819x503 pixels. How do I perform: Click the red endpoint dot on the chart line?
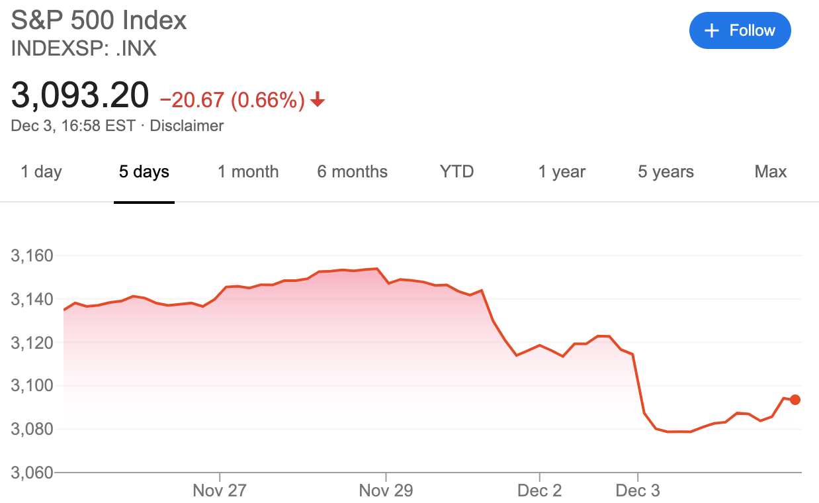coord(795,400)
